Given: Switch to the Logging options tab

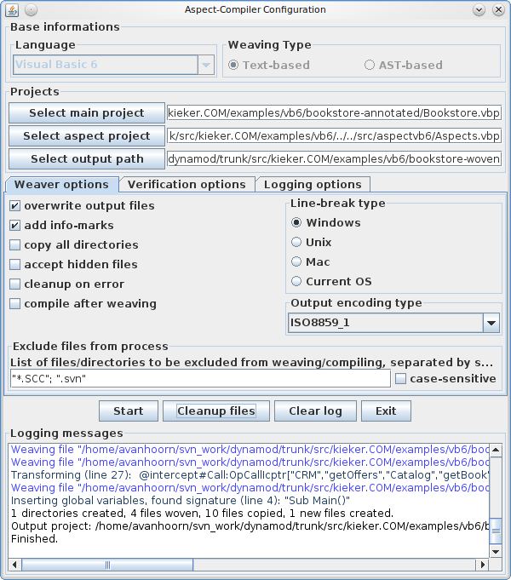Looking at the screenshot, I should point(313,184).
